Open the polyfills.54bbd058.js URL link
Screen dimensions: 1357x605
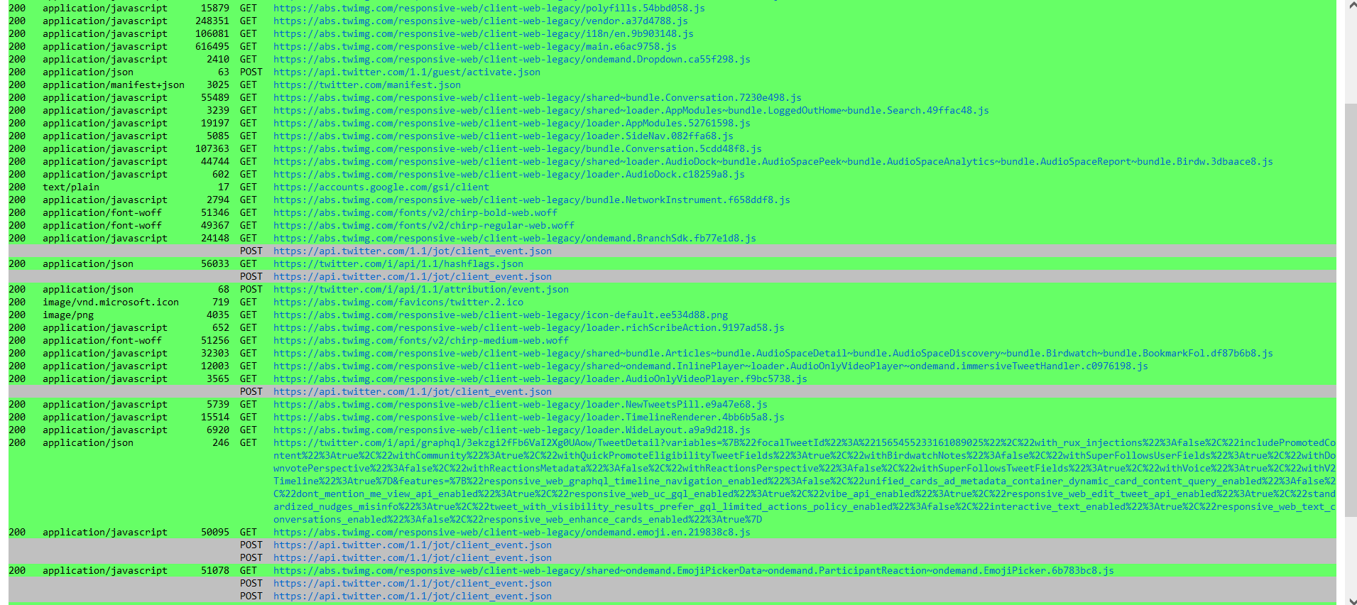(489, 8)
